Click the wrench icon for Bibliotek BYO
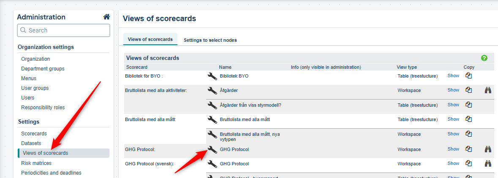The image size is (498, 178). coord(212,76)
